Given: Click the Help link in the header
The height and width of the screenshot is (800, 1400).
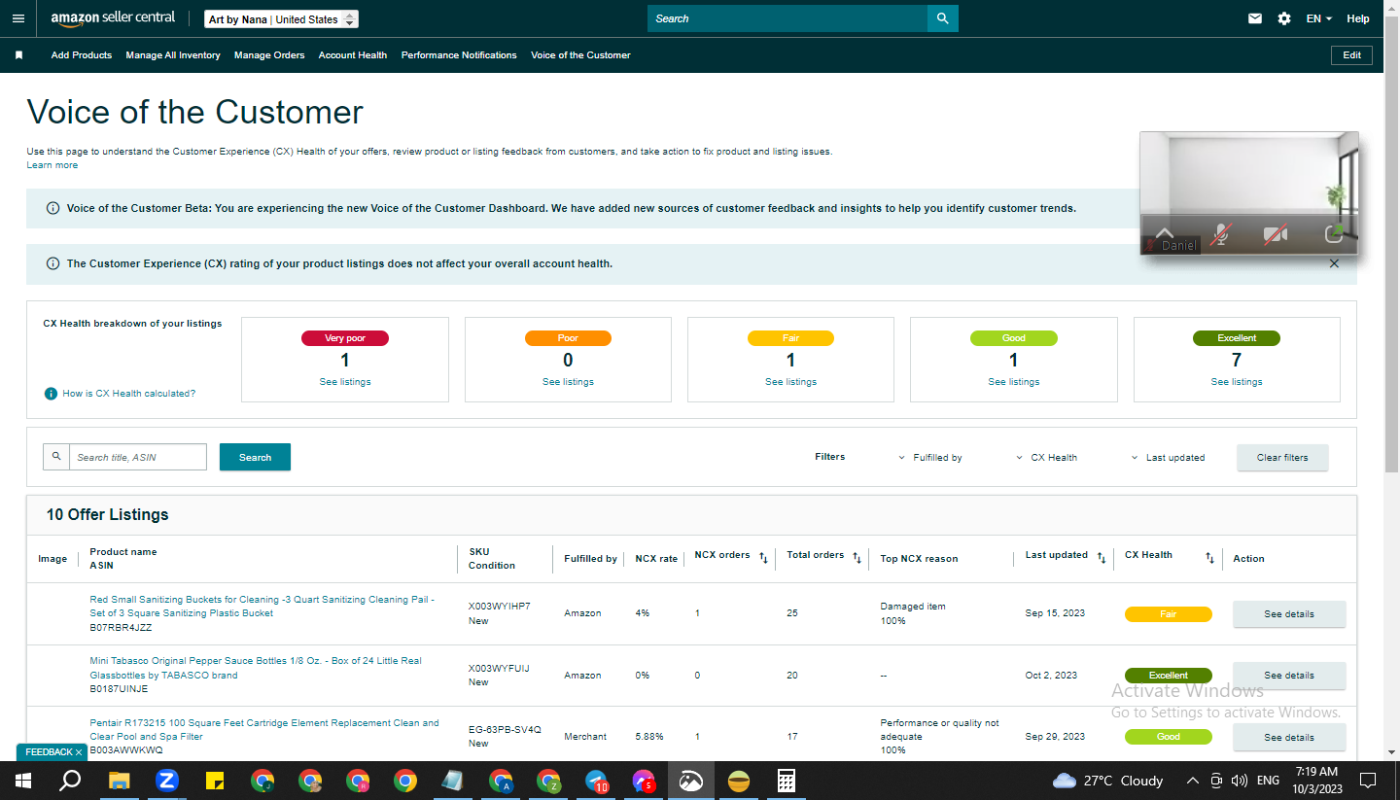Looking at the screenshot, I should [1358, 18].
